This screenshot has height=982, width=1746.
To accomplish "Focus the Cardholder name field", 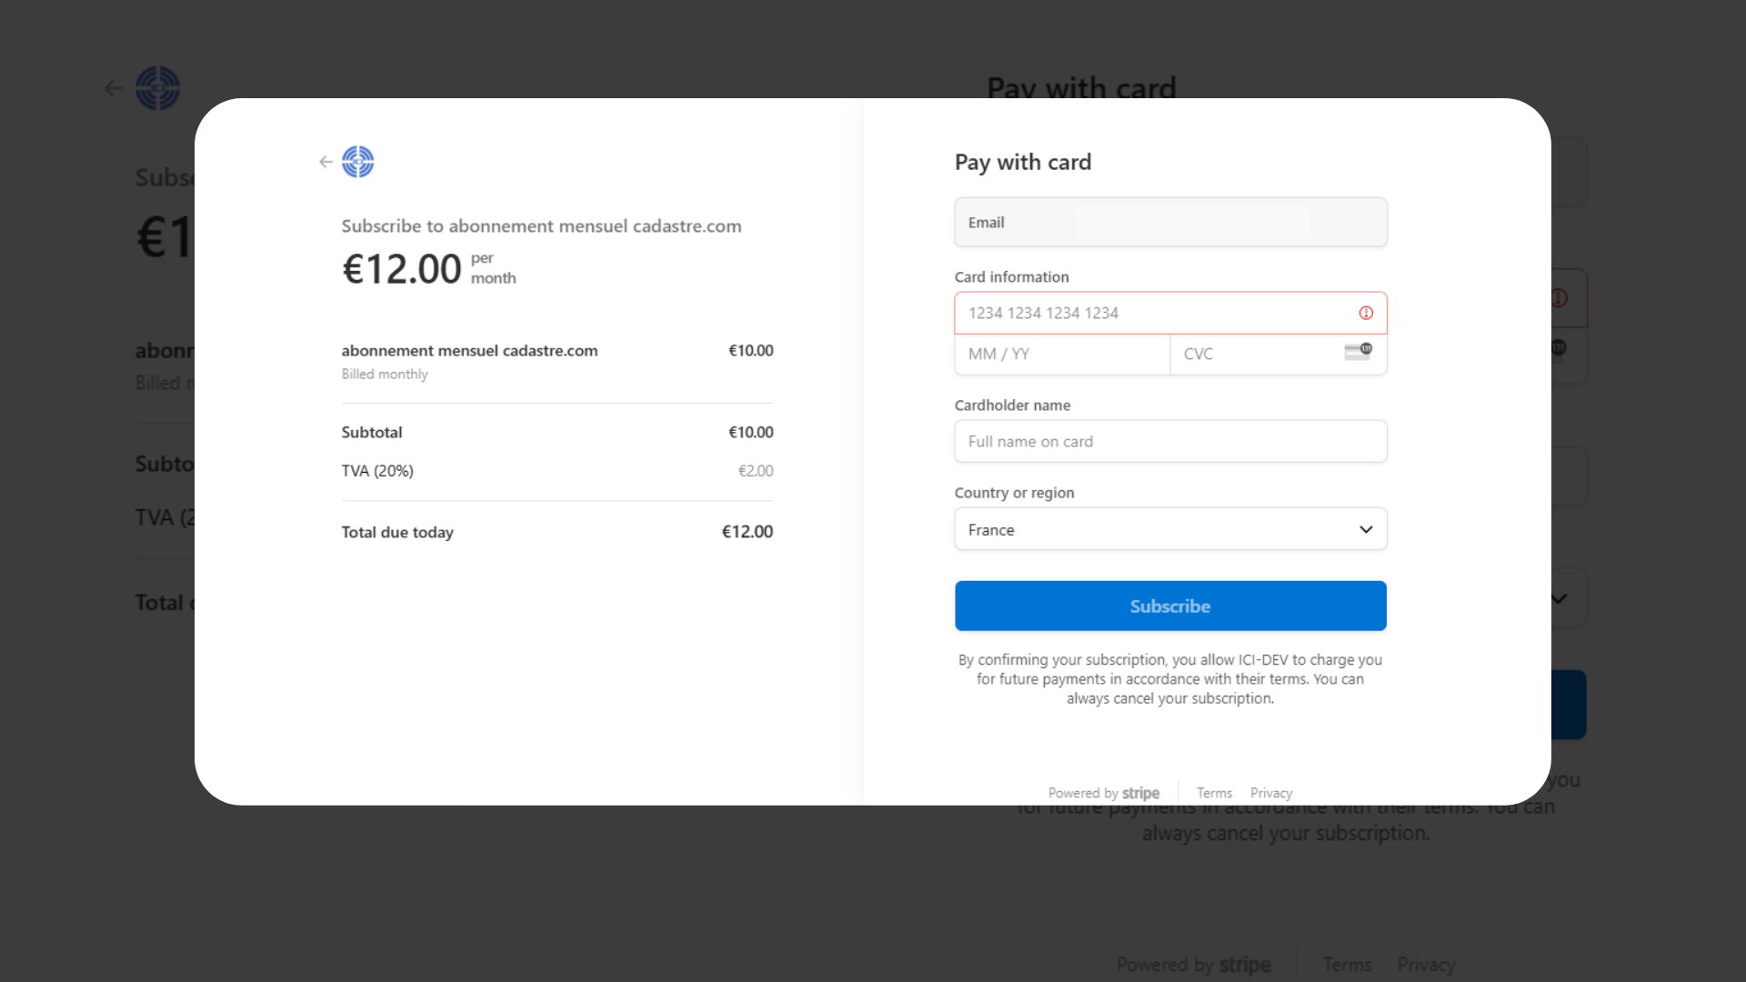I will point(1170,441).
